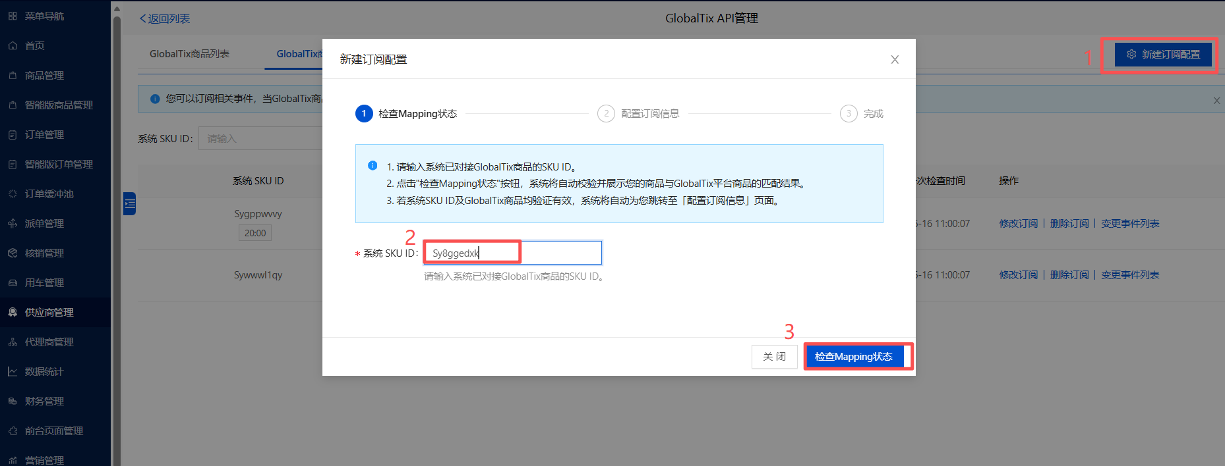The height and width of the screenshot is (466, 1225).
Task: Switch to GlobalTix商品列表 tab
Action: click(189, 54)
